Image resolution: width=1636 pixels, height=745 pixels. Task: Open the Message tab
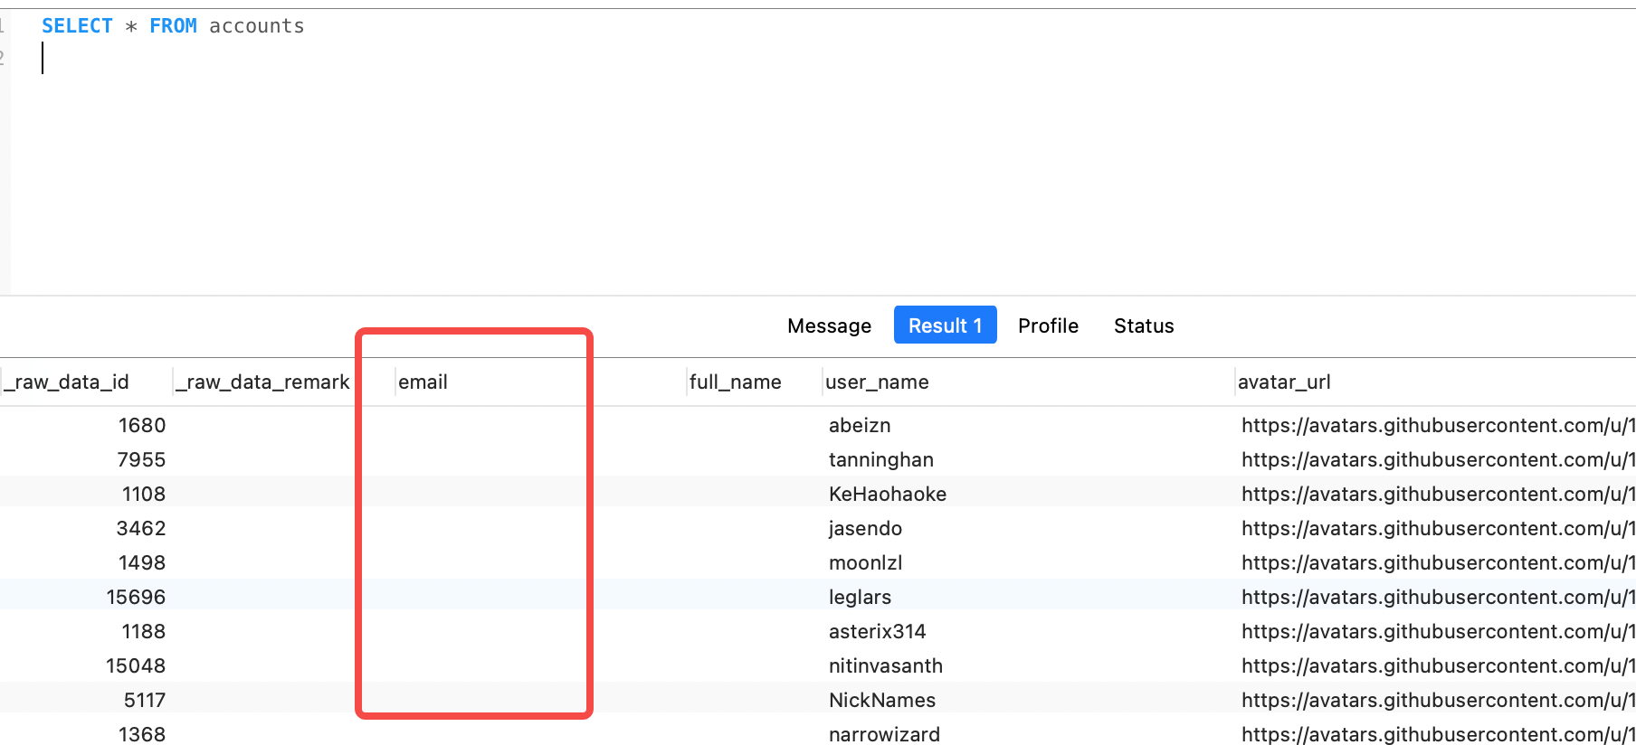tap(829, 325)
